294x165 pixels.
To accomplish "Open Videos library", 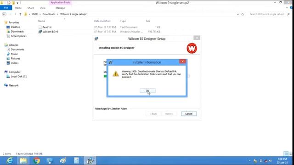I will tap(15, 63).
